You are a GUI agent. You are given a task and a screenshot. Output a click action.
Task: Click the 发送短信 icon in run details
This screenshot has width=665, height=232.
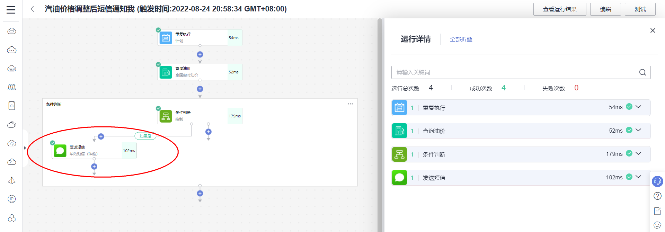tap(399, 178)
